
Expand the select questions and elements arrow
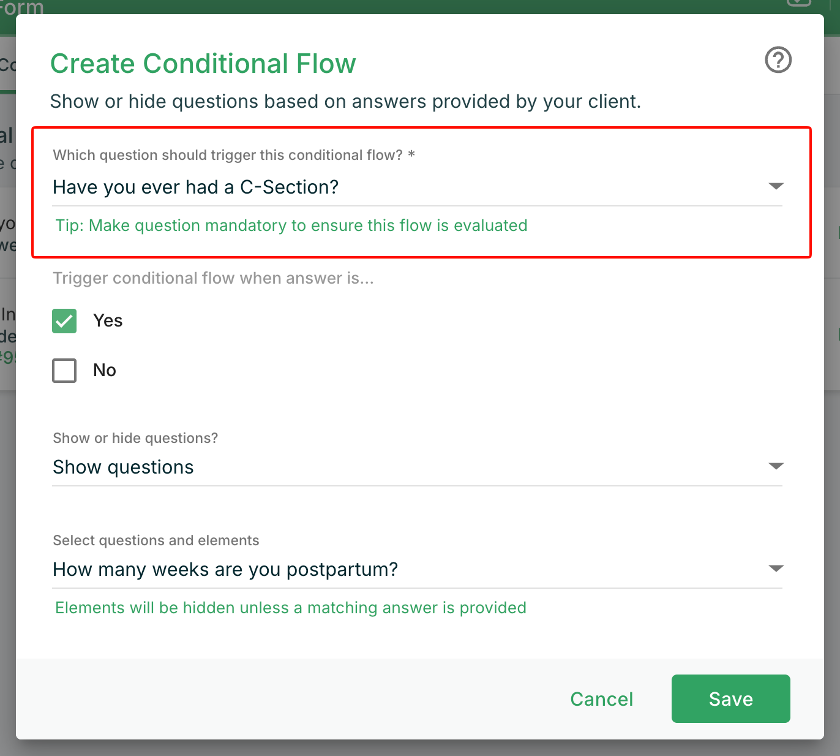(776, 569)
